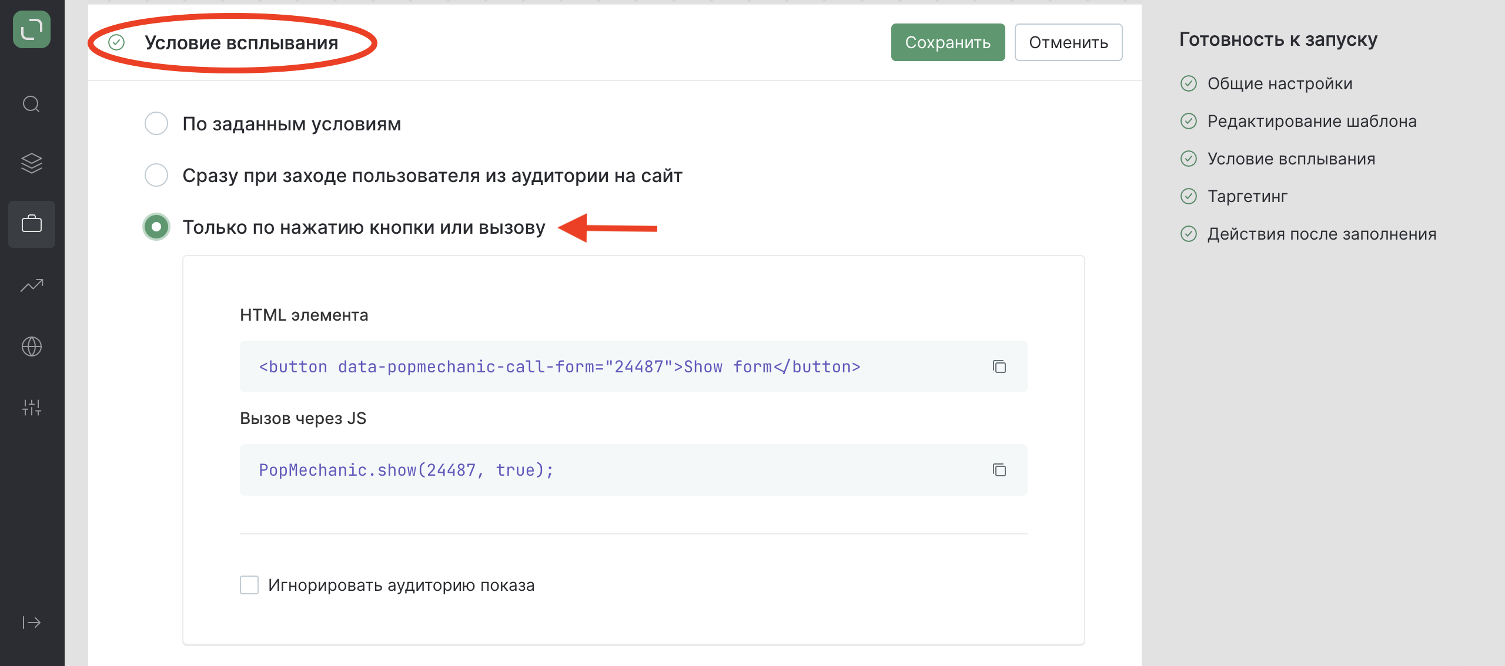Copy the PopMechanic.show JS call
The image size is (1505, 666).
click(x=999, y=470)
